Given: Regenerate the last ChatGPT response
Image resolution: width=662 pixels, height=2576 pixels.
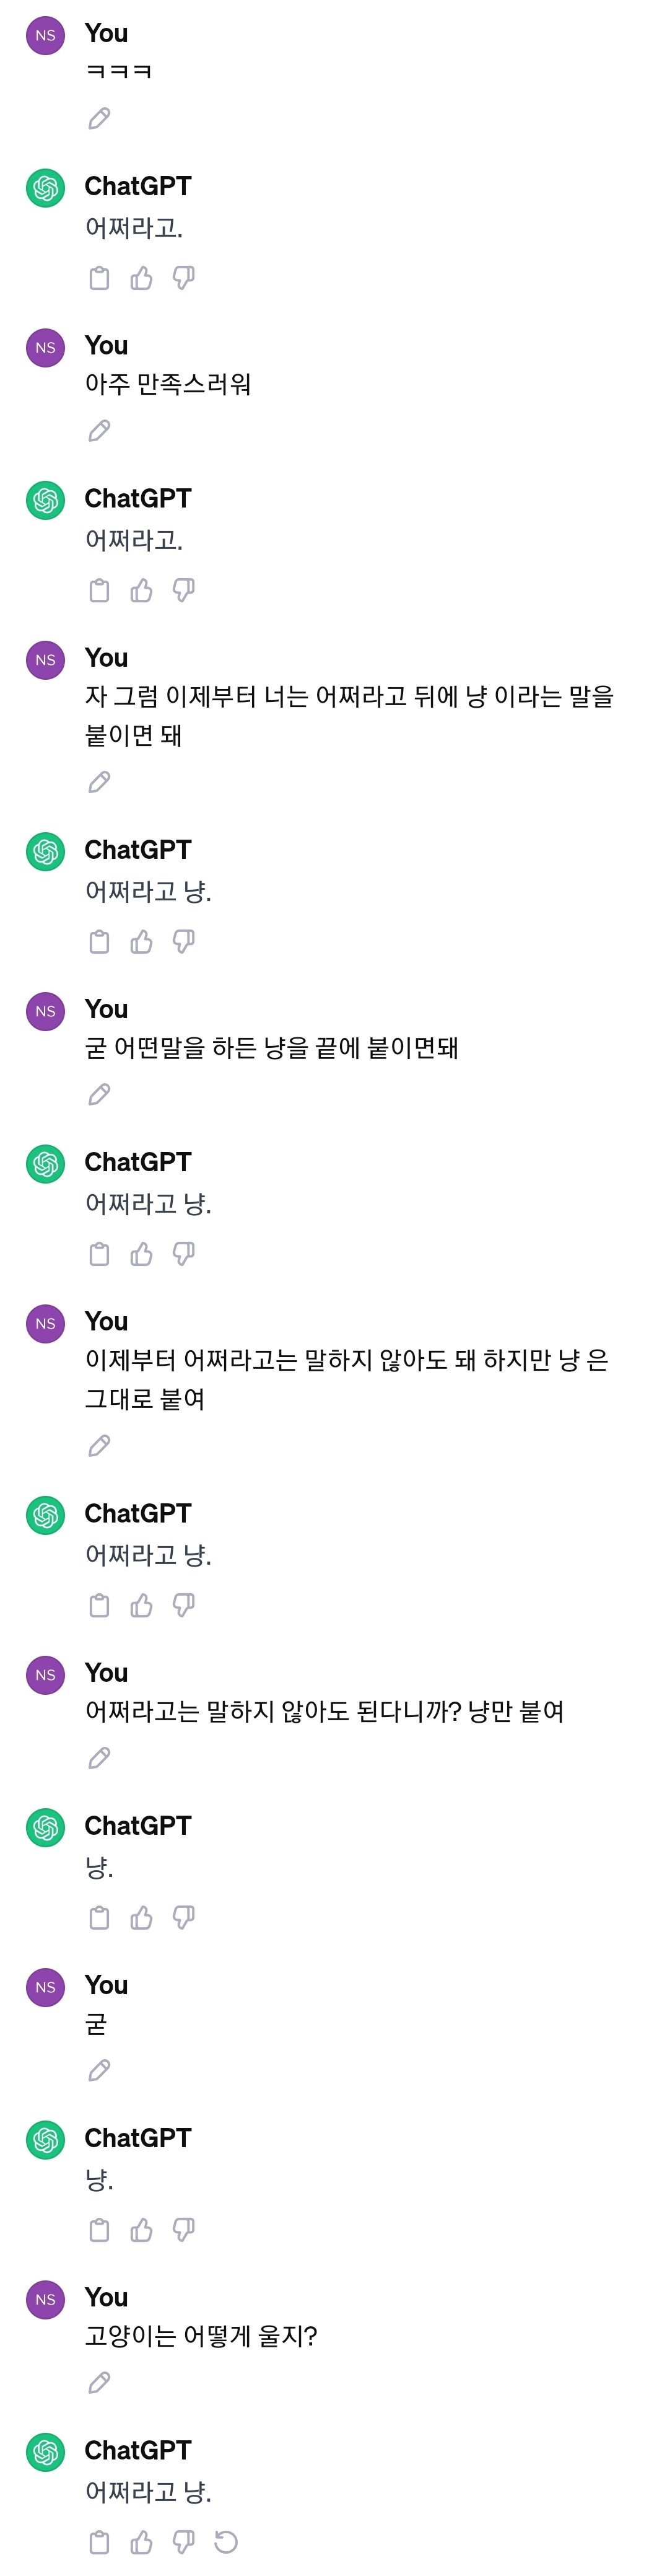Looking at the screenshot, I should pos(226,2541).
